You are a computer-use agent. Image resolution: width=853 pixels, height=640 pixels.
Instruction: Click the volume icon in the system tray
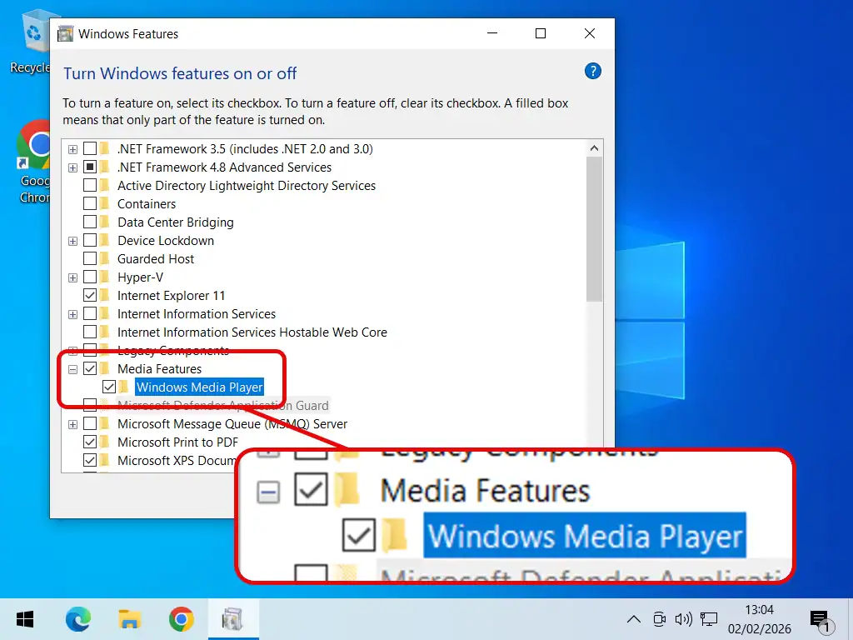(683, 619)
